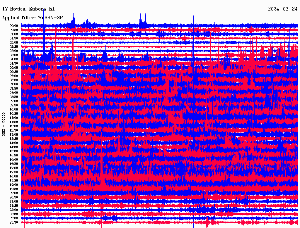
Task: Select the 19:30 time label
Action: [x=14, y=189]
